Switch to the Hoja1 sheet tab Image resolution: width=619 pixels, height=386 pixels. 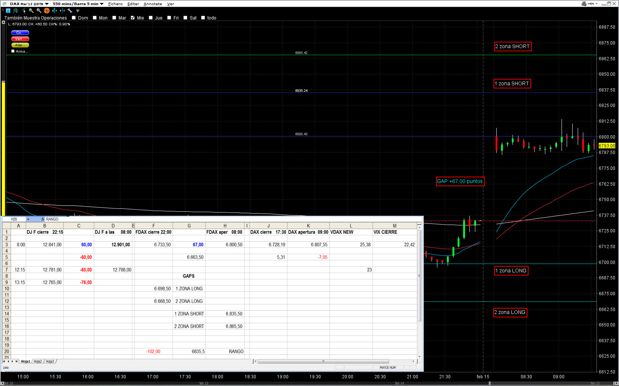pos(25,361)
